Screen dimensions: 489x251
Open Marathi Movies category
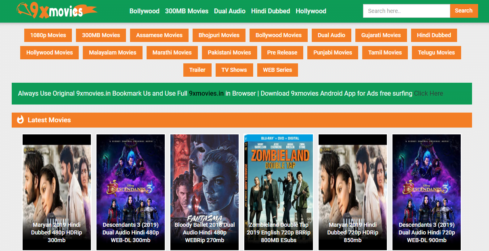[x=172, y=52]
